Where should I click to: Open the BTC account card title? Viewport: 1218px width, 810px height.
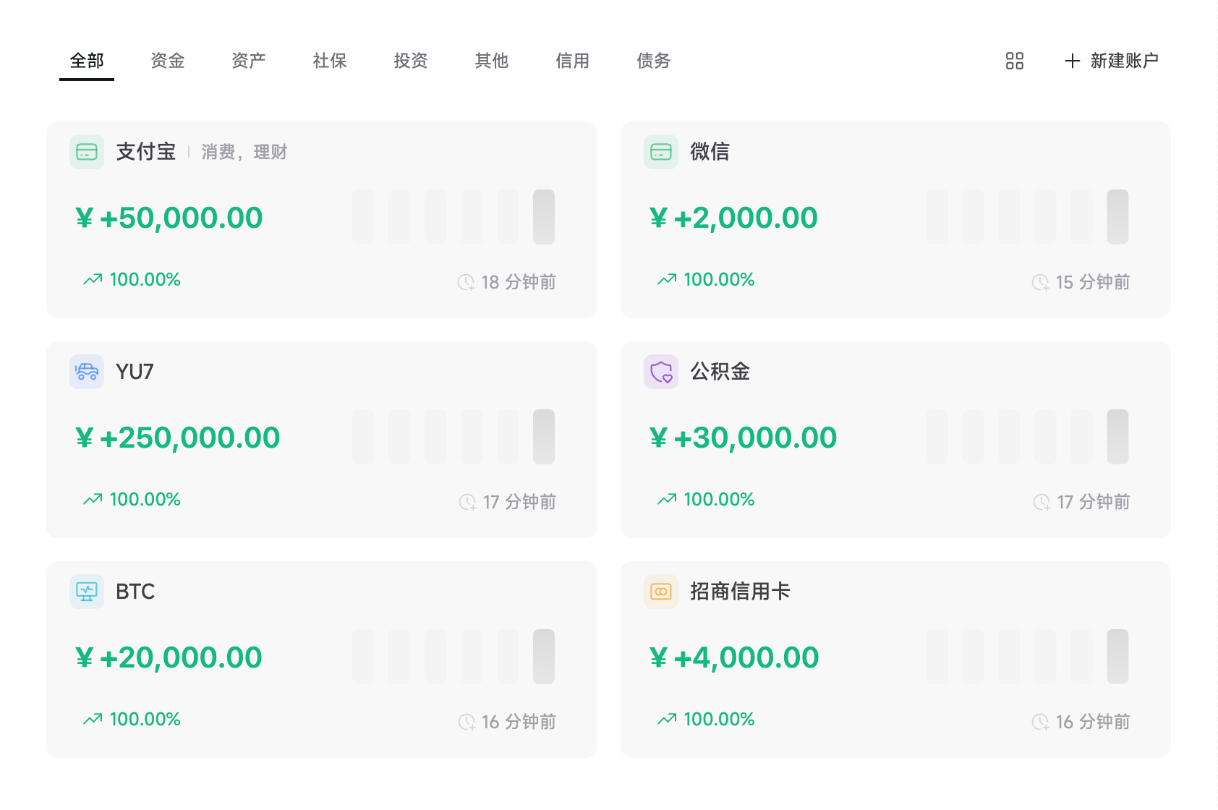coord(135,592)
